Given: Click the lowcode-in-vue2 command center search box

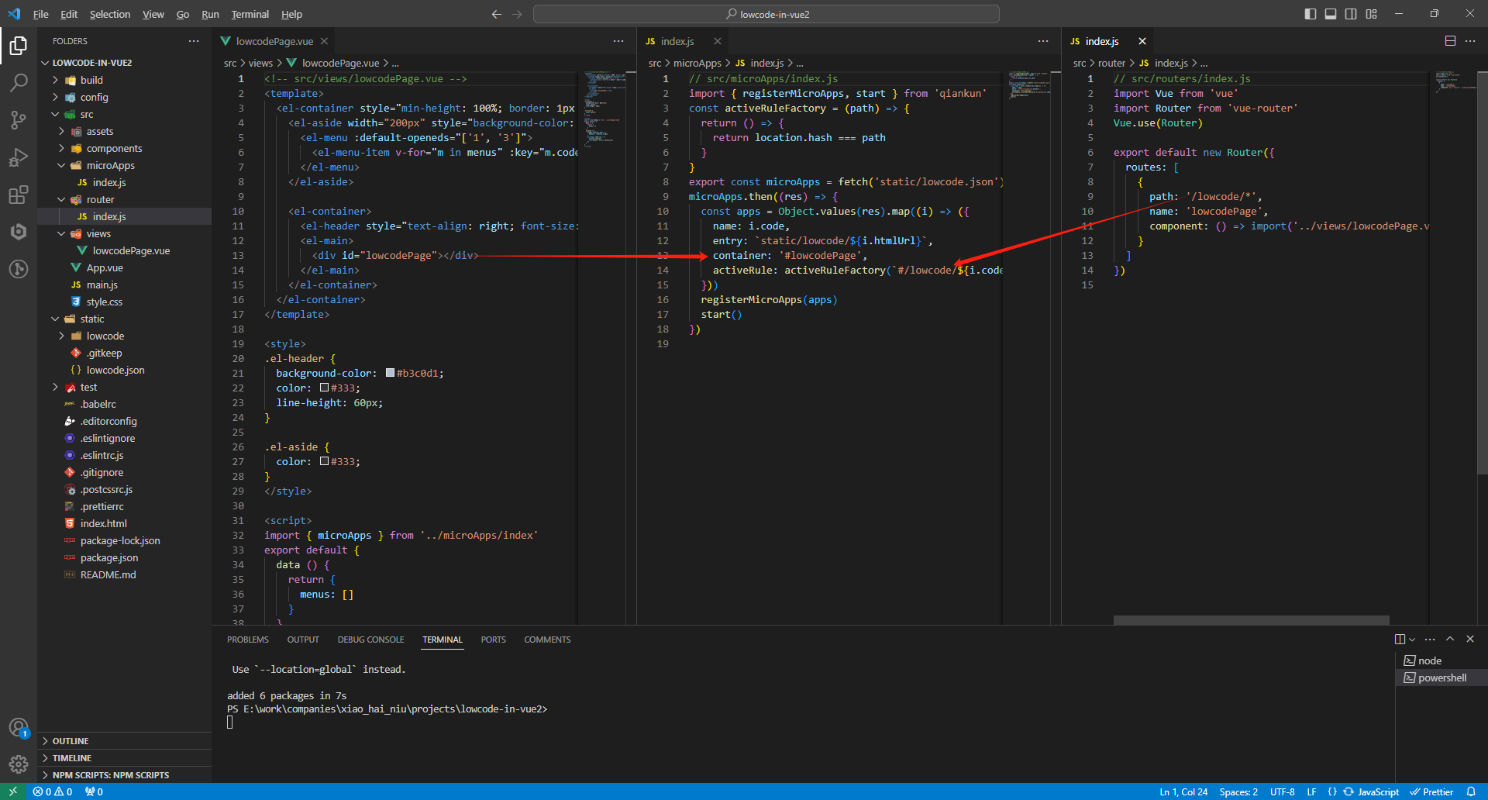Looking at the screenshot, I should click(x=766, y=14).
